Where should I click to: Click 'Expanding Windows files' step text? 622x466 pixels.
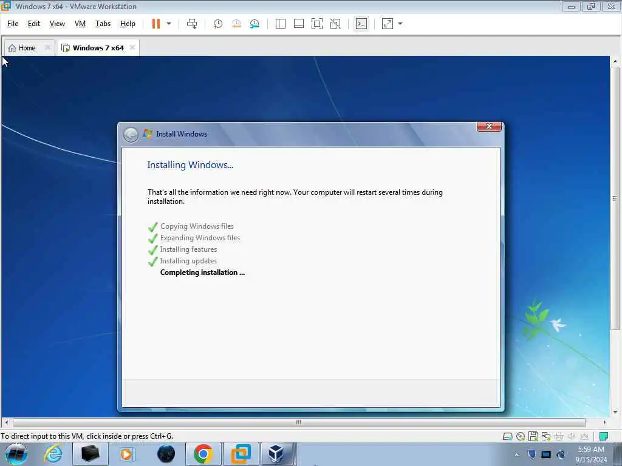tap(200, 238)
